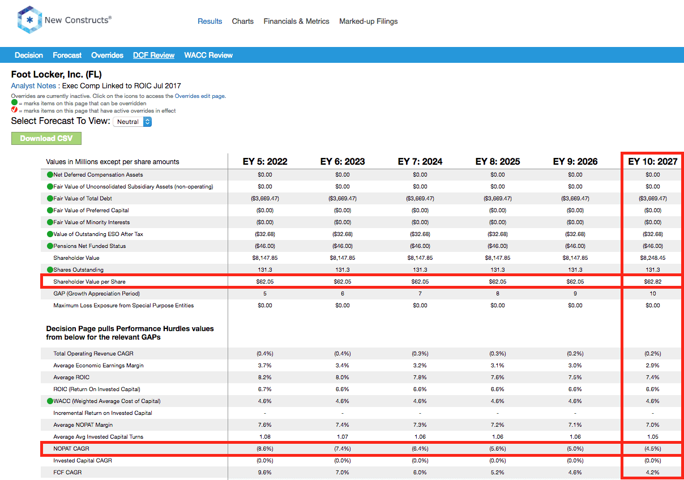This screenshot has width=684, height=480.
Task: Click the 8.2% Average ROIC value
Action: (x=265, y=378)
